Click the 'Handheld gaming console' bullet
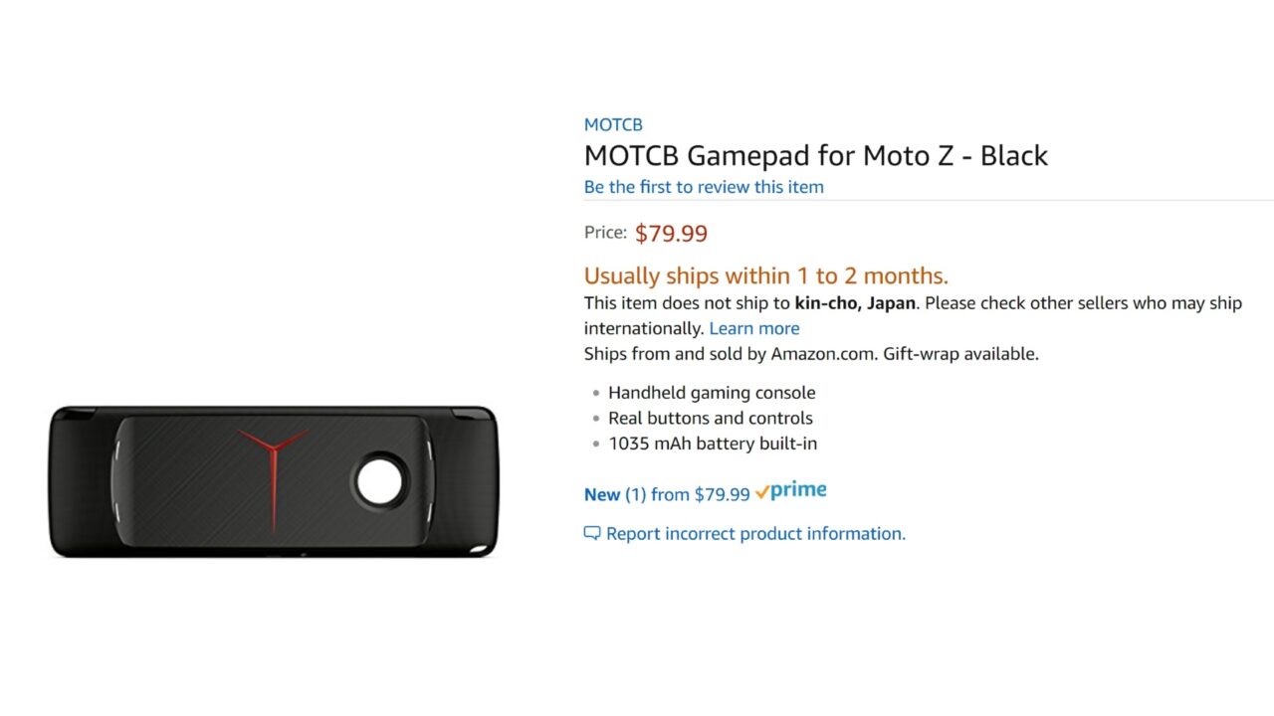This screenshot has width=1274, height=716. pos(712,393)
